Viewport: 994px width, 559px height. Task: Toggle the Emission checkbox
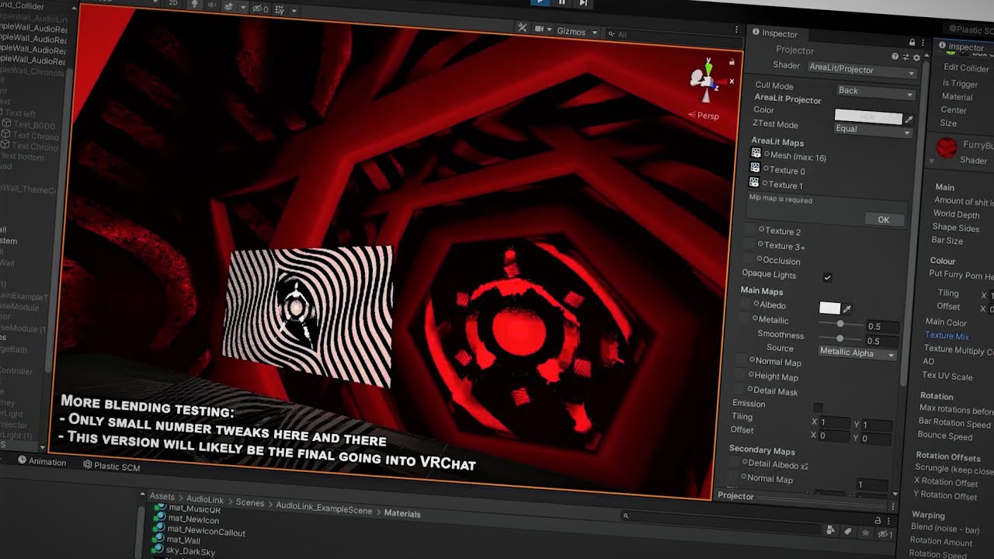(x=818, y=408)
